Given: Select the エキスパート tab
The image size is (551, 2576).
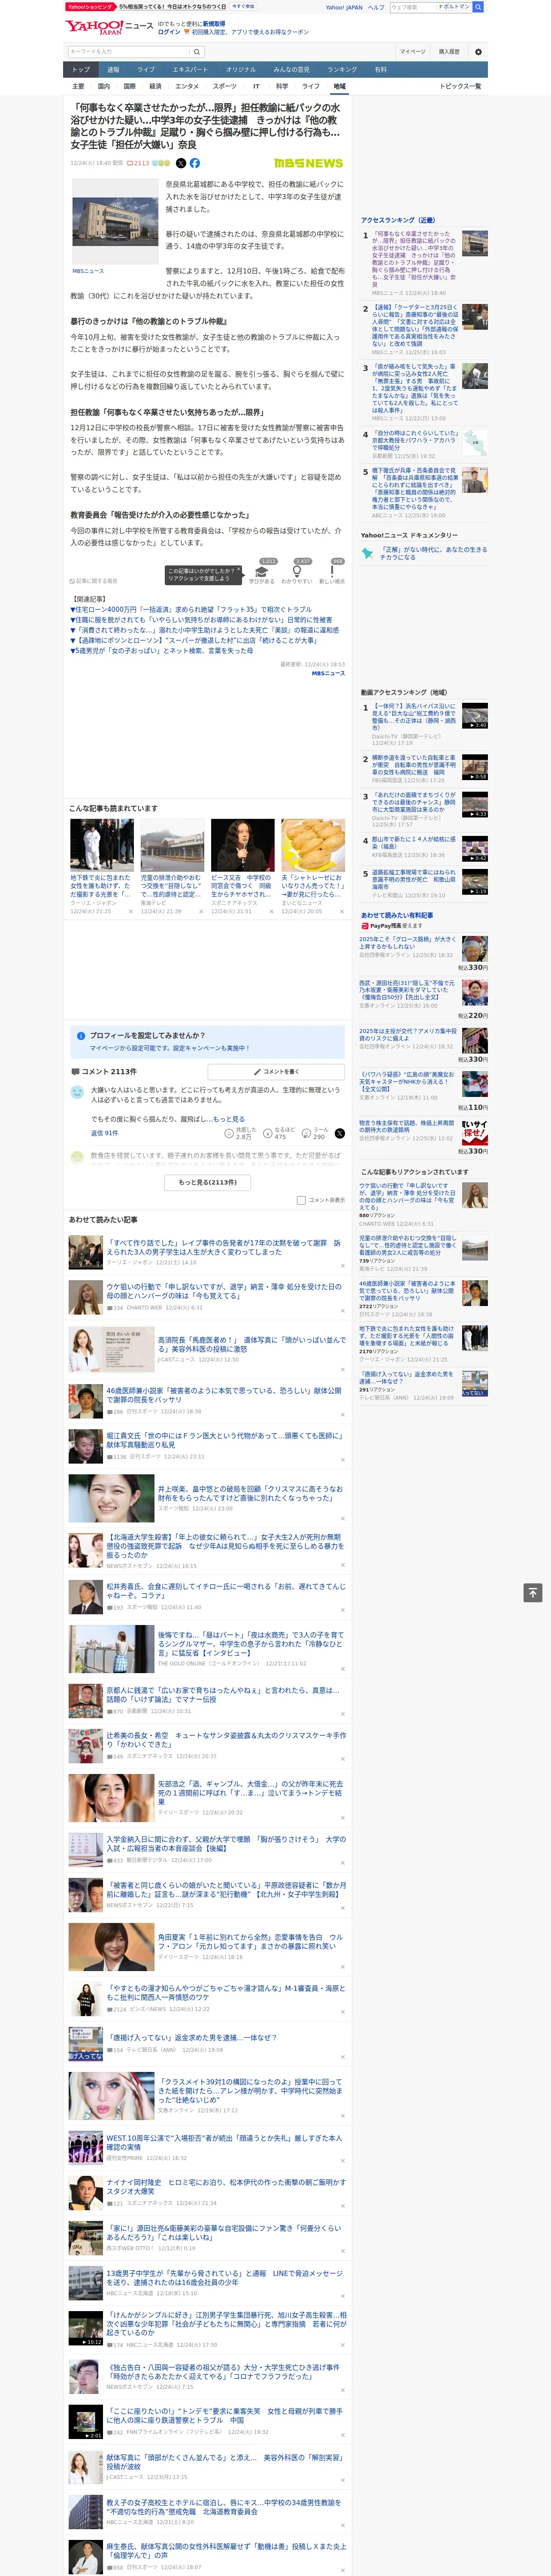Looking at the screenshot, I should pyautogui.click(x=190, y=70).
